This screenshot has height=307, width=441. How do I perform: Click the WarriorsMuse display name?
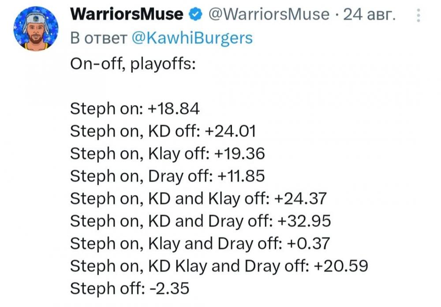click(127, 15)
